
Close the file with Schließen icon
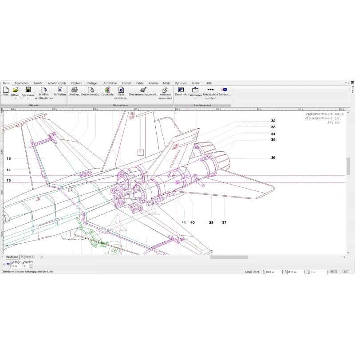click(x=60, y=90)
